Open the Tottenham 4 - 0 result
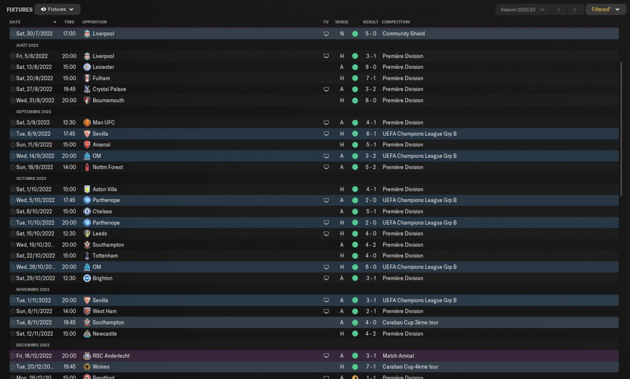Image resolution: width=630 pixels, height=379 pixels. pyautogui.click(x=371, y=256)
